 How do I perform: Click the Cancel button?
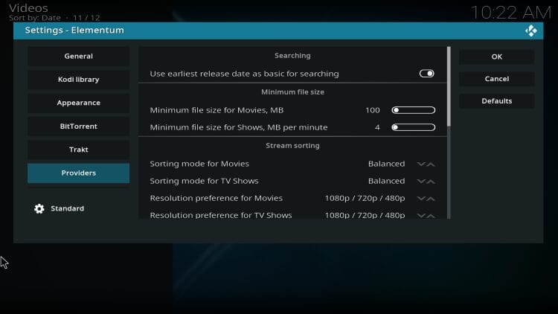497,79
